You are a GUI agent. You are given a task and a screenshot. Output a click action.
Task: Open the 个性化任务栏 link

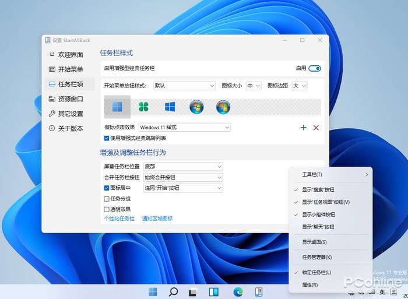(x=119, y=219)
